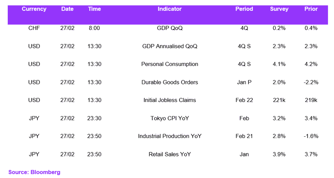Select the Initial Jobless Claims cell
Screen dimensions: 334x178
(170, 100)
